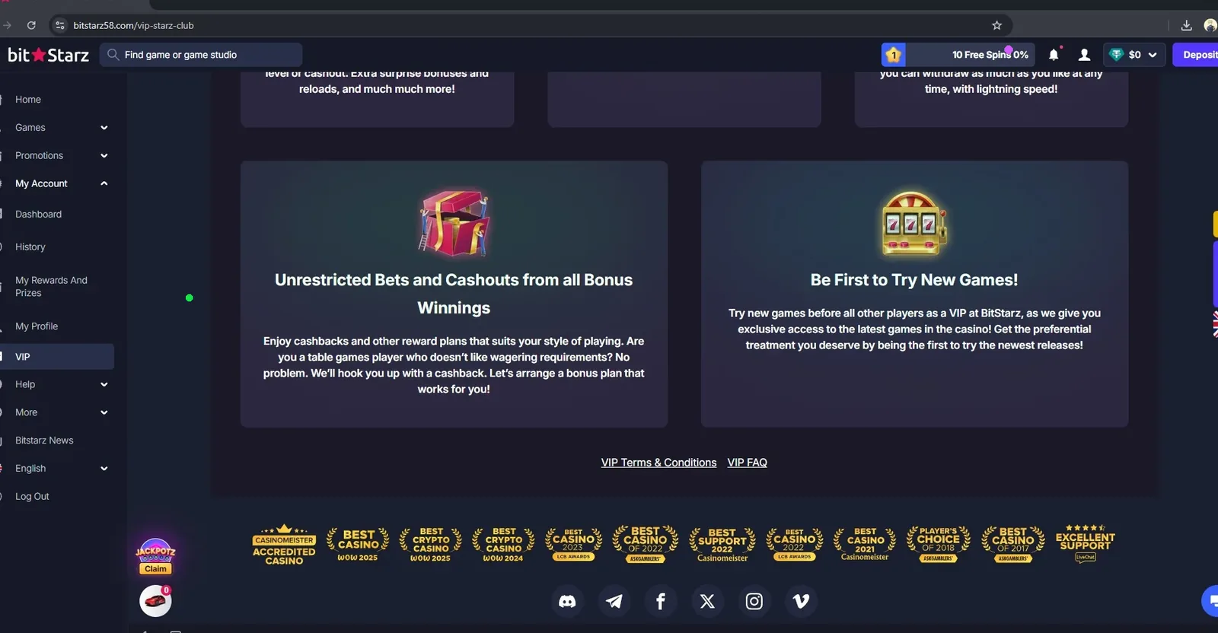The image size is (1218, 633).
Task: Open the Instagram icon
Action: coord(754,601)
